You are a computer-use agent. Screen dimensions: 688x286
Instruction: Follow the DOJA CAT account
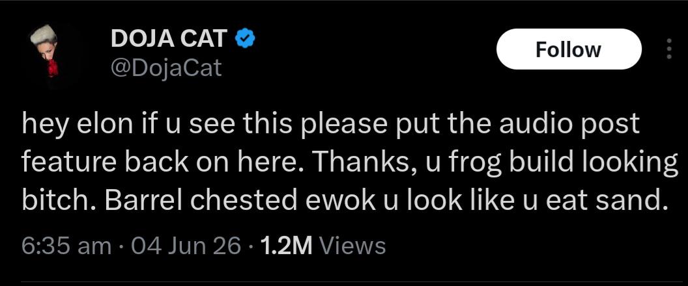pyautogui.click(x=568, y=49)
